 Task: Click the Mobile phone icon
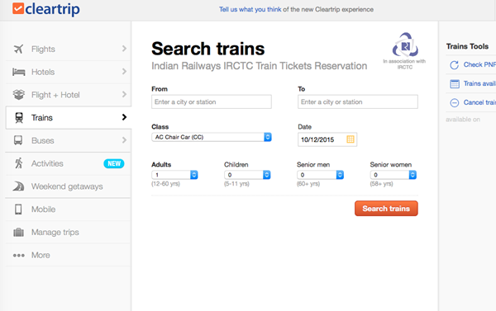coord(18,209)
